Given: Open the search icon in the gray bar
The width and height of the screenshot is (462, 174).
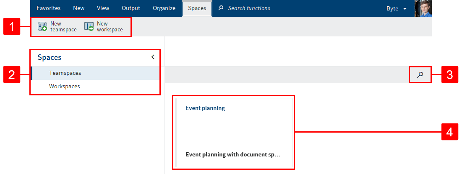Looking at the screenshot, I should click(420, 75).
